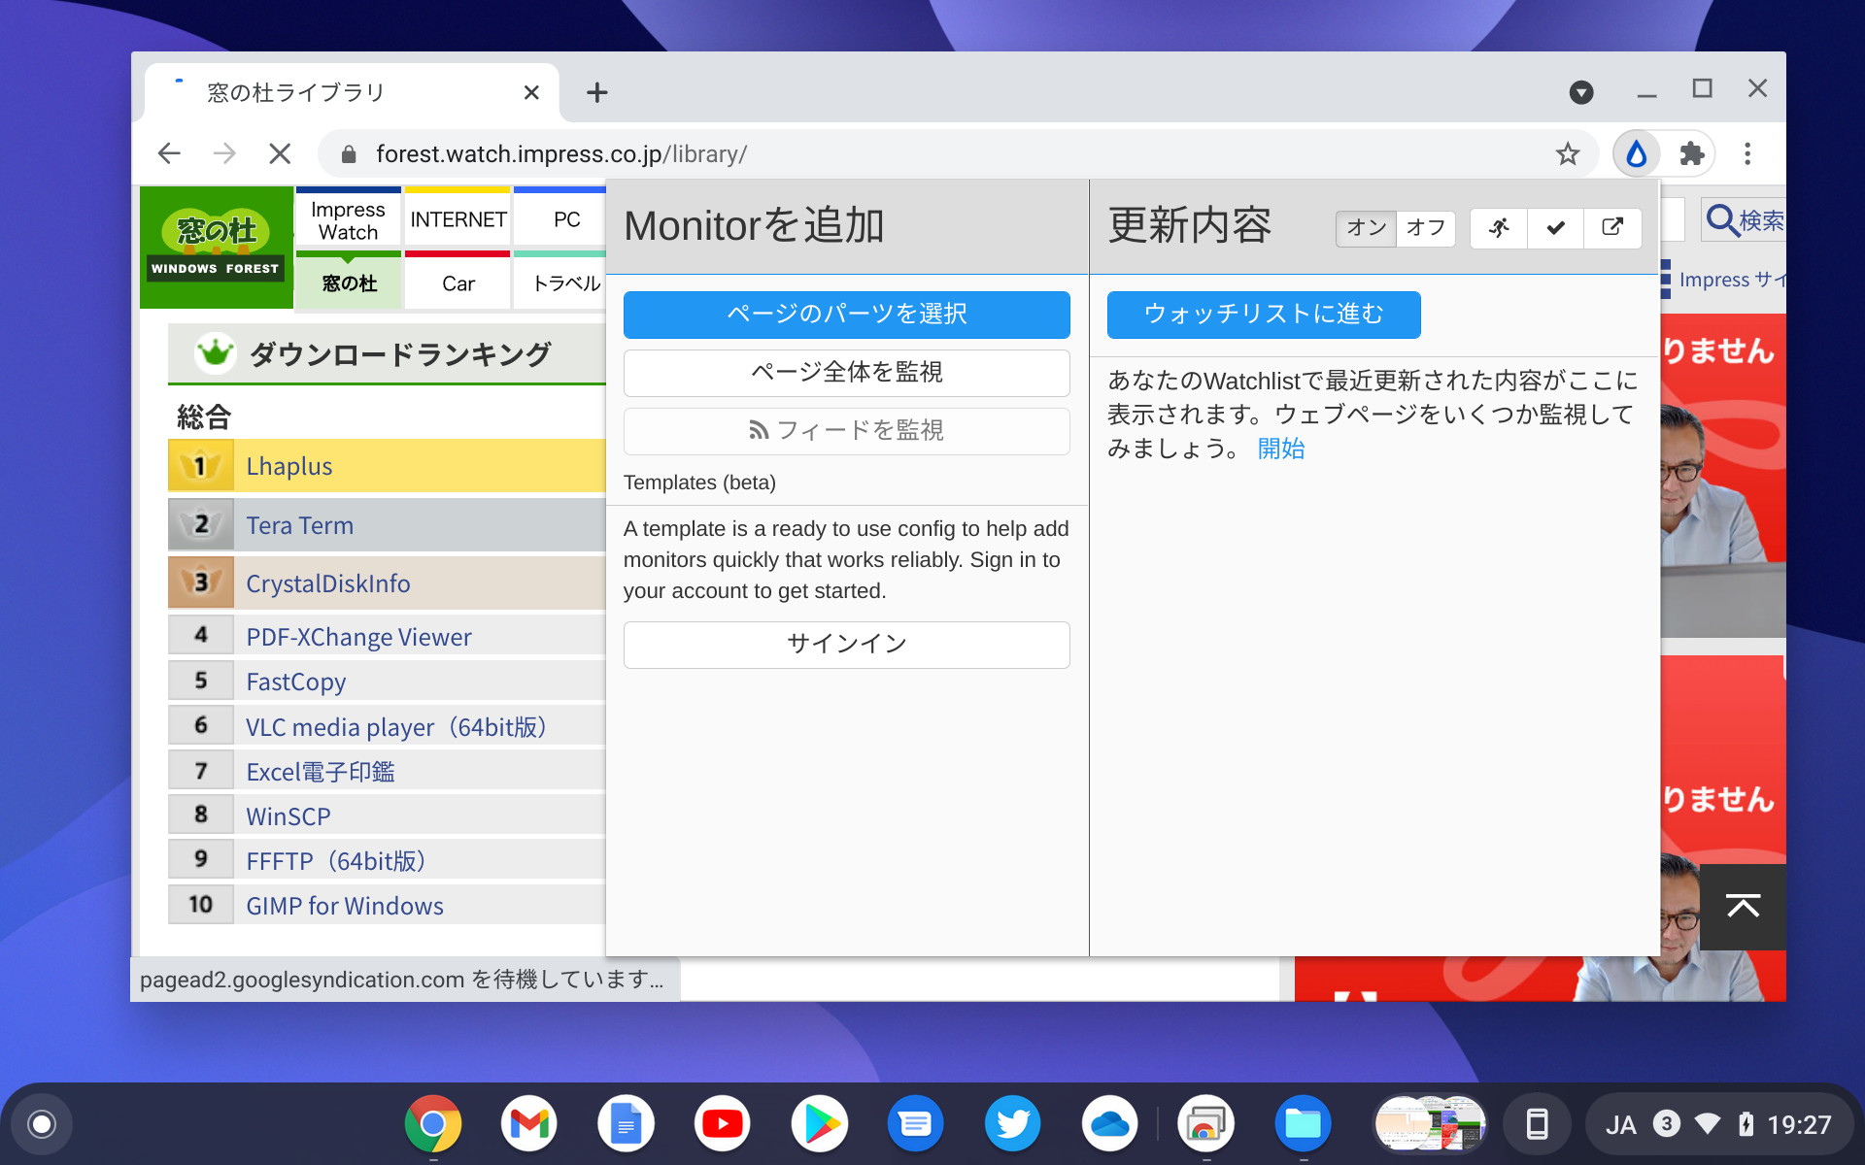Viewport: 1865px width, 1165px height.
Task: Open the Chrome extensions puzzle icon
Action: pyautogui.click(x=1692, y=153)
